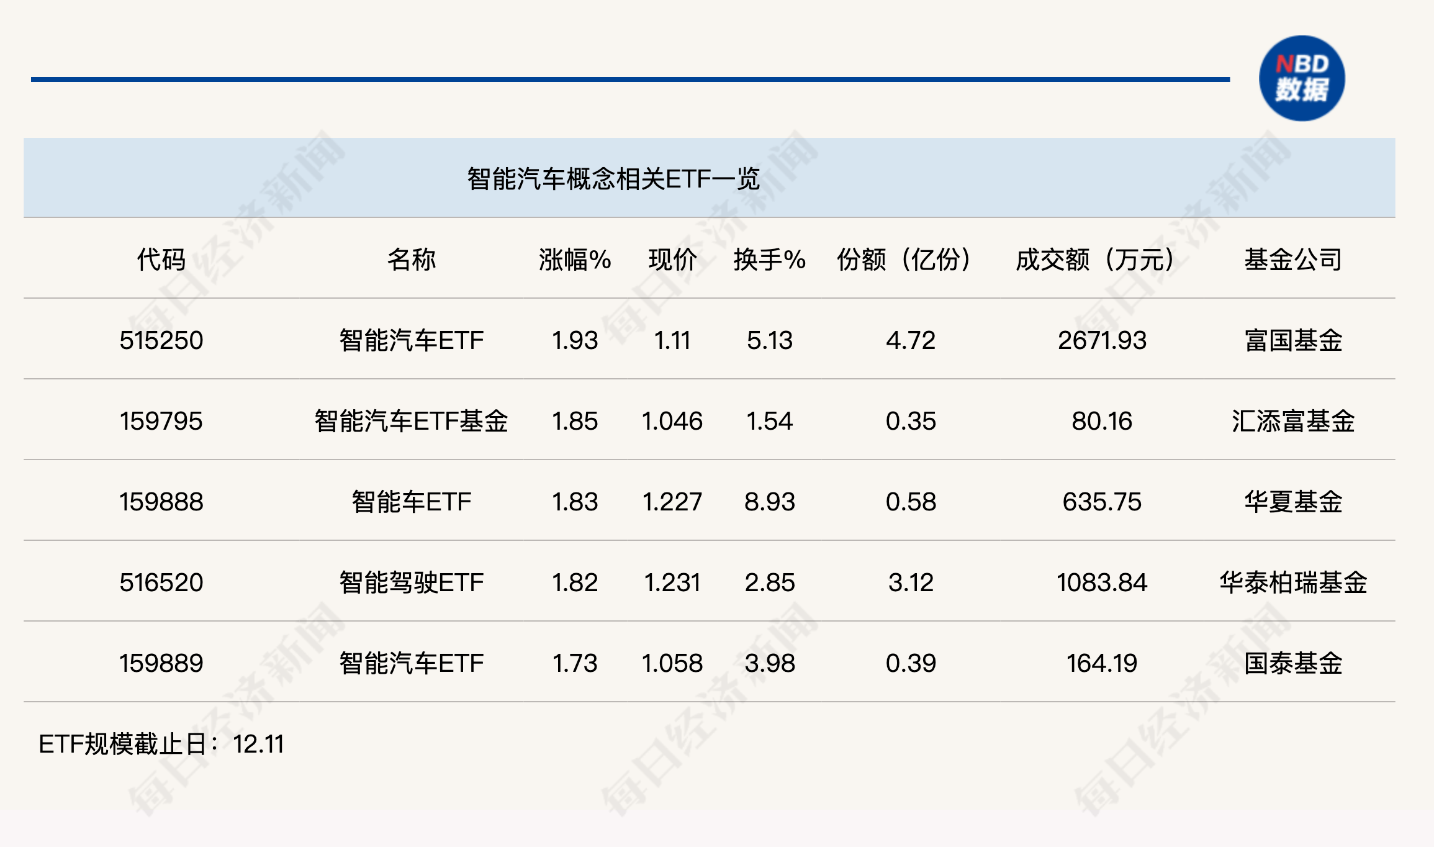Image resolution: width=1434 pixels, height=847 pixels.
Task: Click the 2671.93 turnover value
Action: coord(1101,340)
